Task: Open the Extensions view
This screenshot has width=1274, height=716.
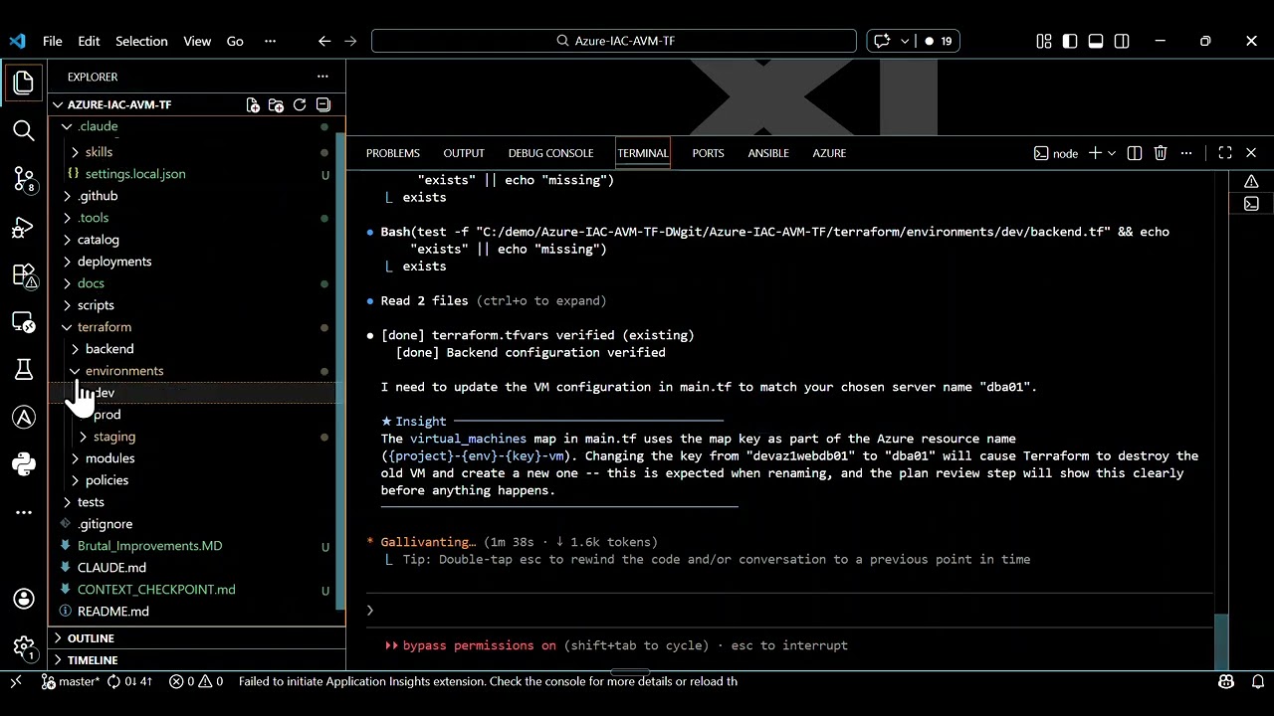Action: [x=24, y=275]
